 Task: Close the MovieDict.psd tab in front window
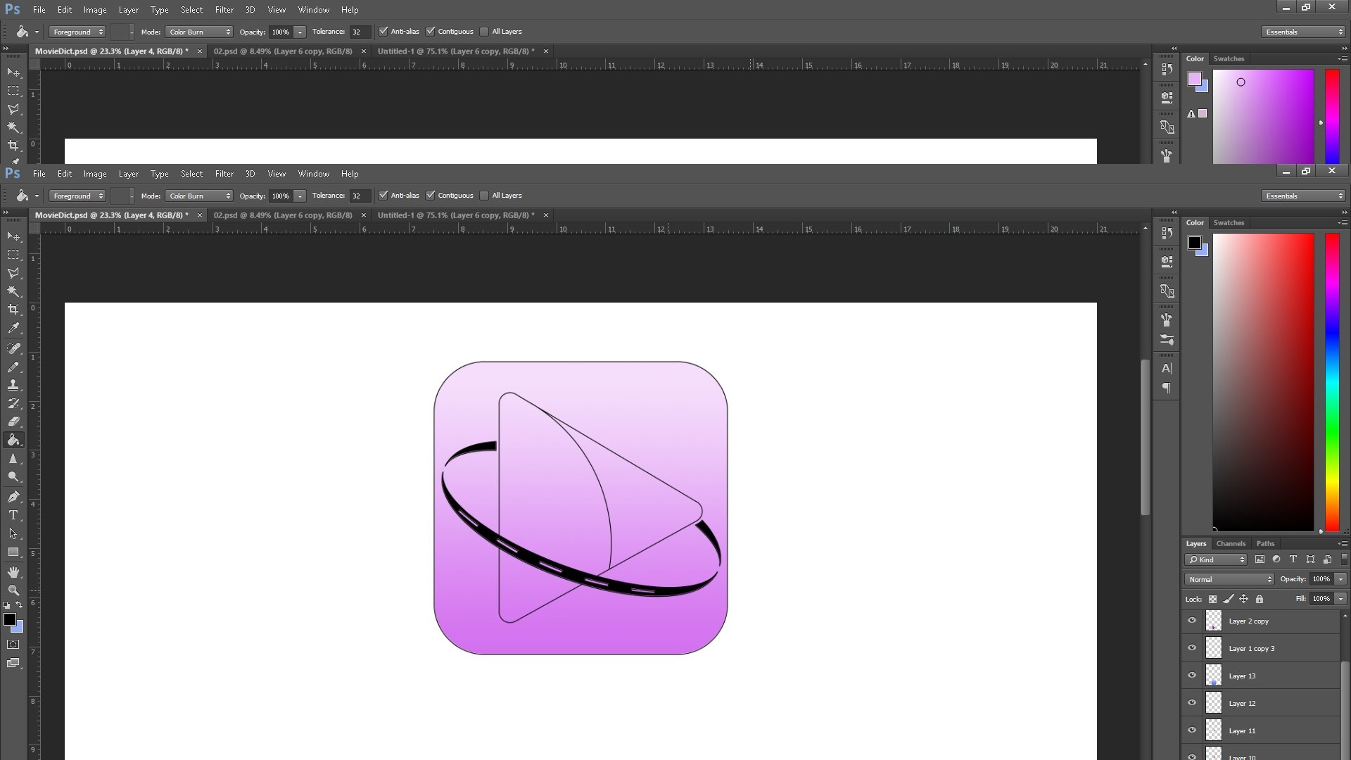pos(199,215)
